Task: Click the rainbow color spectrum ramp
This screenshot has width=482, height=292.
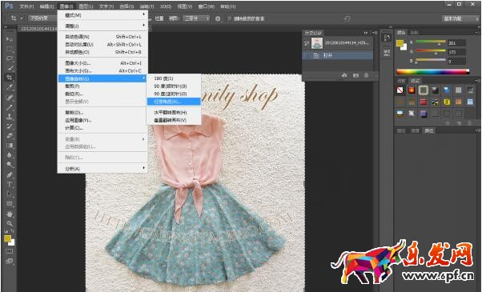Action: coord(433,72)
